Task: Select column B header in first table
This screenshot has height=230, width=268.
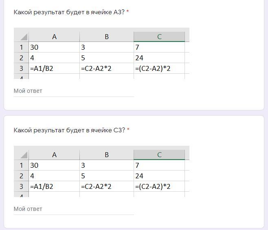Action: click(x=107, y=37)
